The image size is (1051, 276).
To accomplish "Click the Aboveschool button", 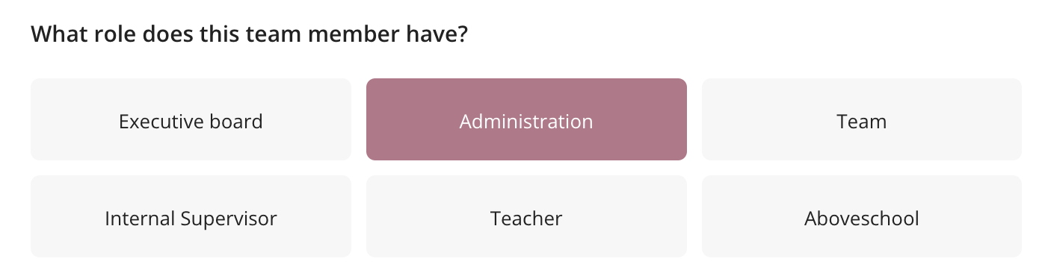I will [862, 216].
